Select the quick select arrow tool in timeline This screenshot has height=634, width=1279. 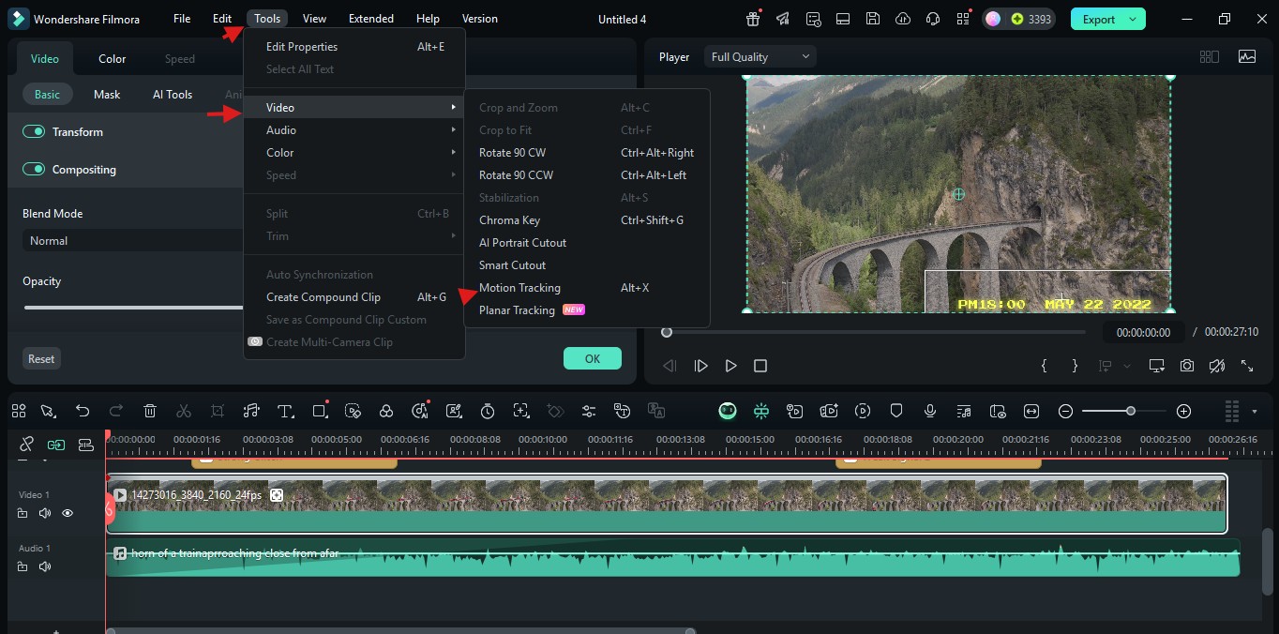click(x=49, y=411)
